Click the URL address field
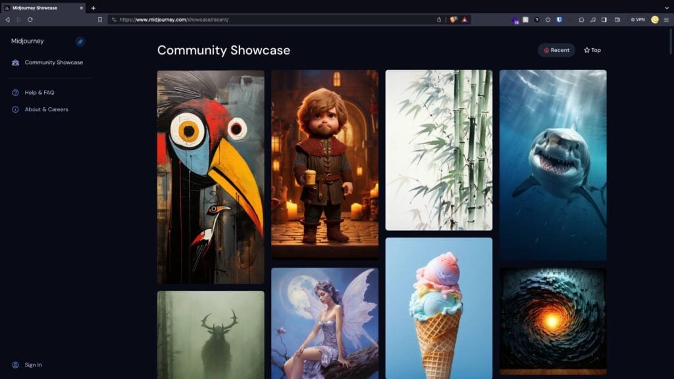 [x=263, y=20]
